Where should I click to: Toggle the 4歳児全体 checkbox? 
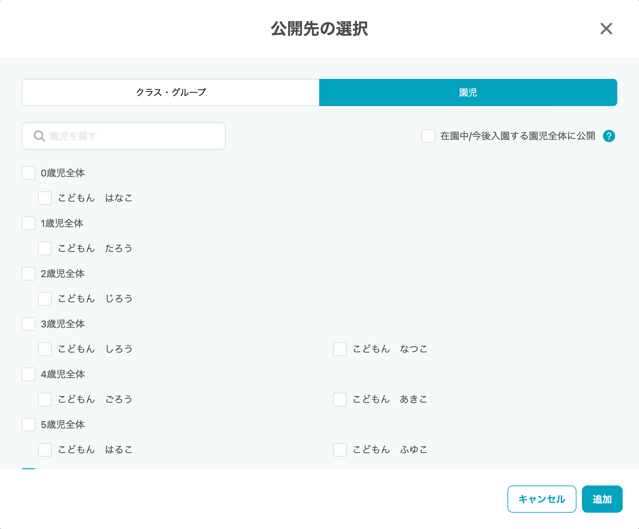29,374
